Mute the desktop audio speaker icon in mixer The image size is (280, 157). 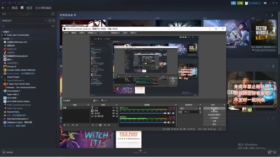pos(169,122)
